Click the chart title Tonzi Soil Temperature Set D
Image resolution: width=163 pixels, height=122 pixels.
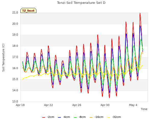pyautogui.click(x=81, y=3)
